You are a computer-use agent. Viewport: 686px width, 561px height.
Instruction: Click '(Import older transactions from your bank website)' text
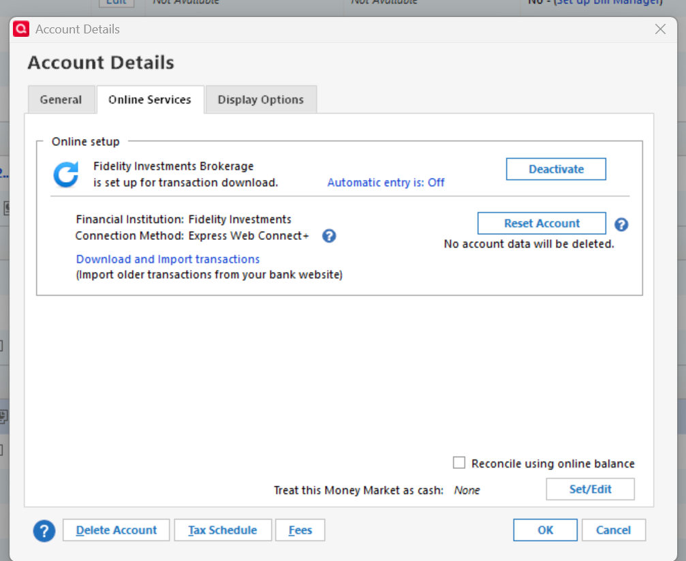pos(209,275)
